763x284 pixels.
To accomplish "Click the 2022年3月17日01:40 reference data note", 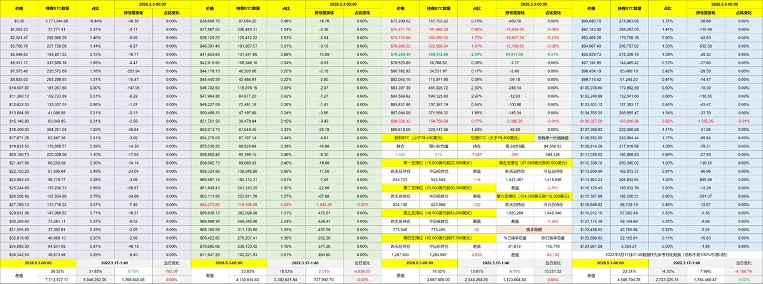I will point(667,254).
